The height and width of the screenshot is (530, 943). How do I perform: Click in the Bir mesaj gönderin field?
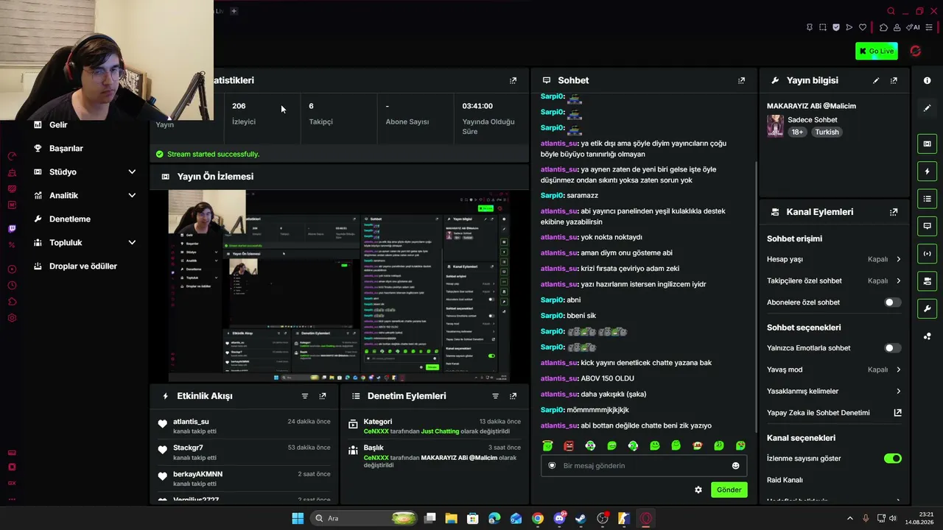pyautogui.click(x=644, y=465)
